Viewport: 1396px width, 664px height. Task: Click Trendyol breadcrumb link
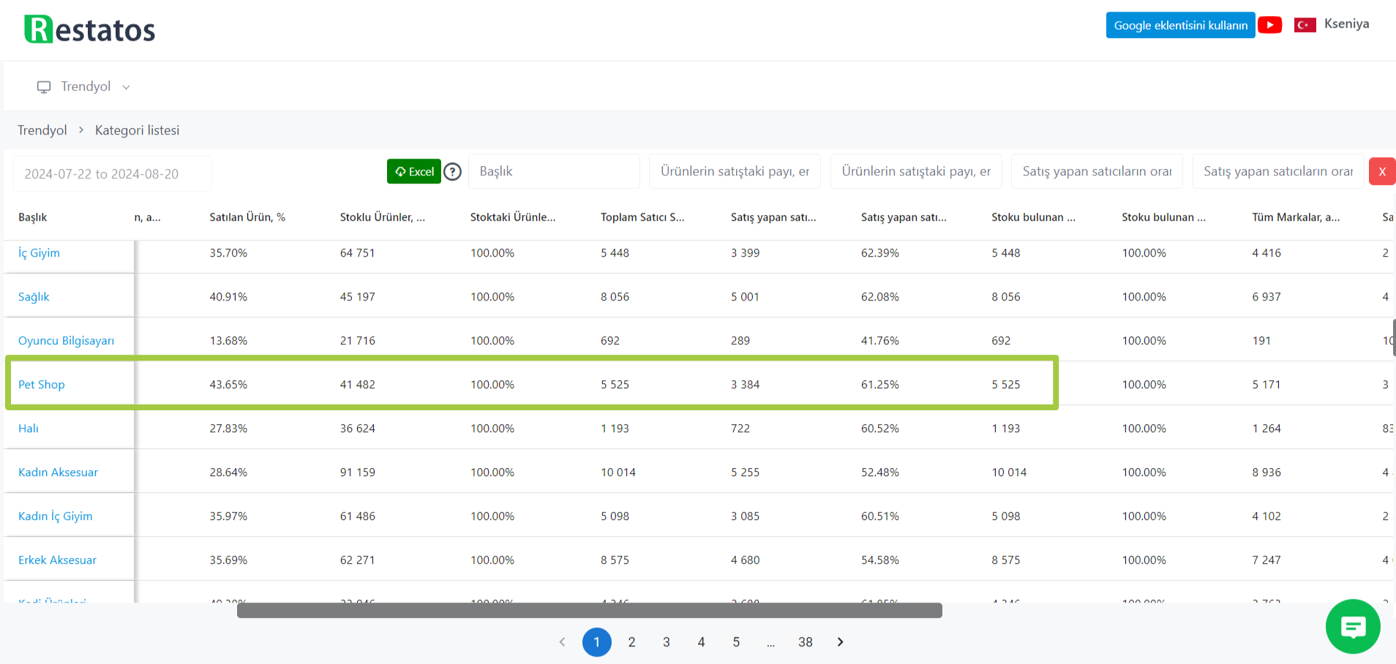pos(42,130)
